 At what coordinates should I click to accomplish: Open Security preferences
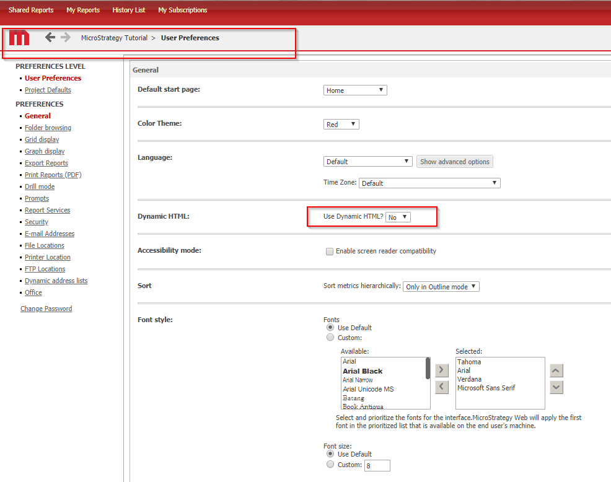coord(37,222)
